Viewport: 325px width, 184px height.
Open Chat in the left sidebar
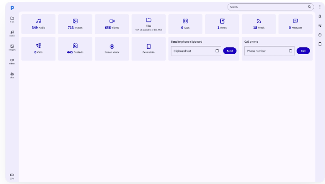pos(12,75)
